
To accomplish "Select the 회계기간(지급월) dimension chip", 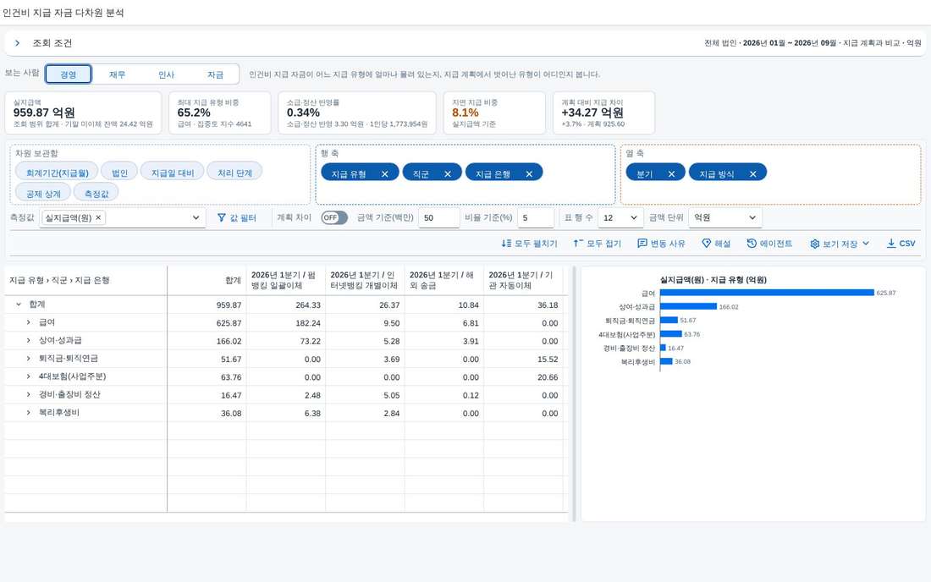I will pyautogui.click(x=57, y=173).
